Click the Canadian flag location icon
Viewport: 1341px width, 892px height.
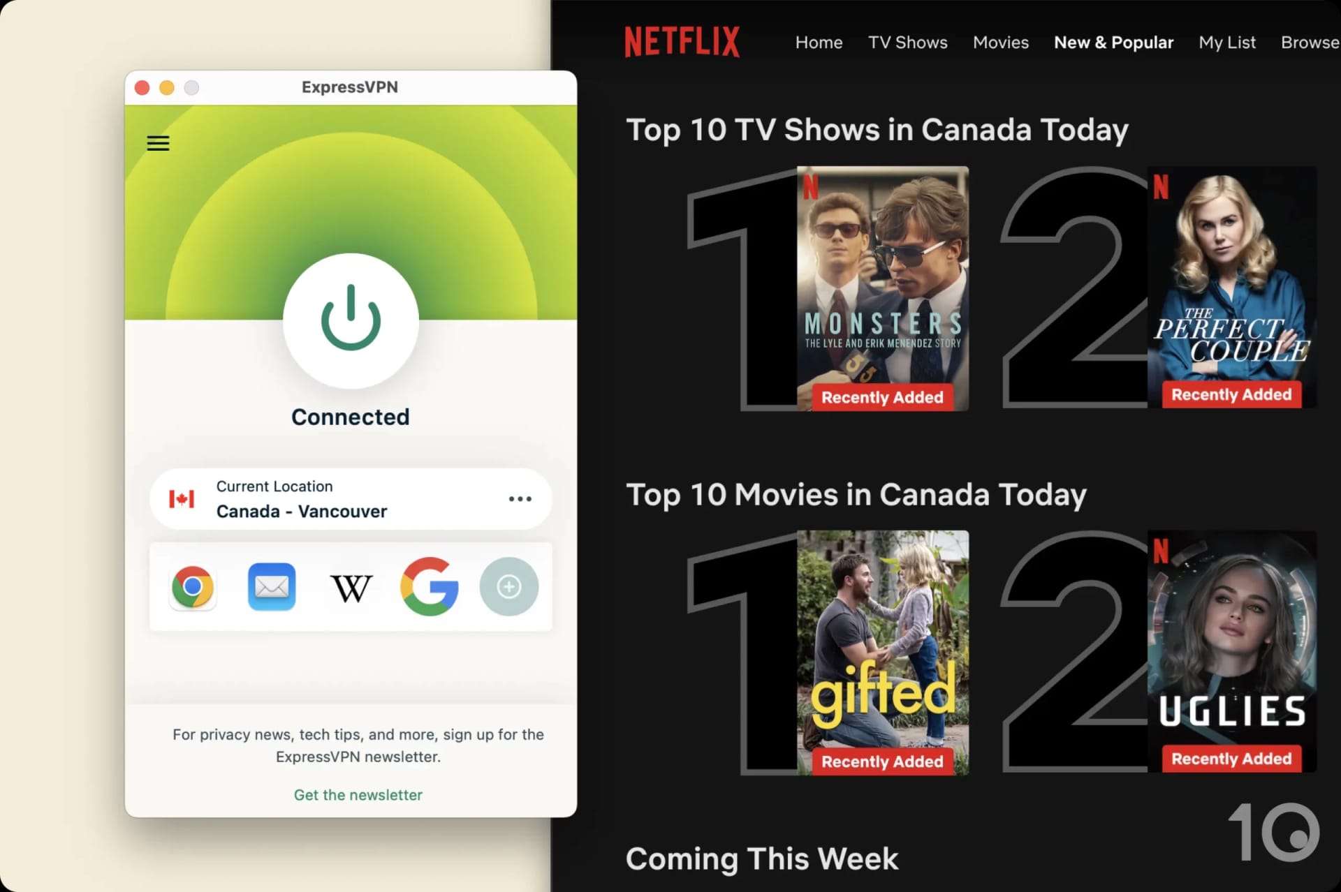[183, 498]
